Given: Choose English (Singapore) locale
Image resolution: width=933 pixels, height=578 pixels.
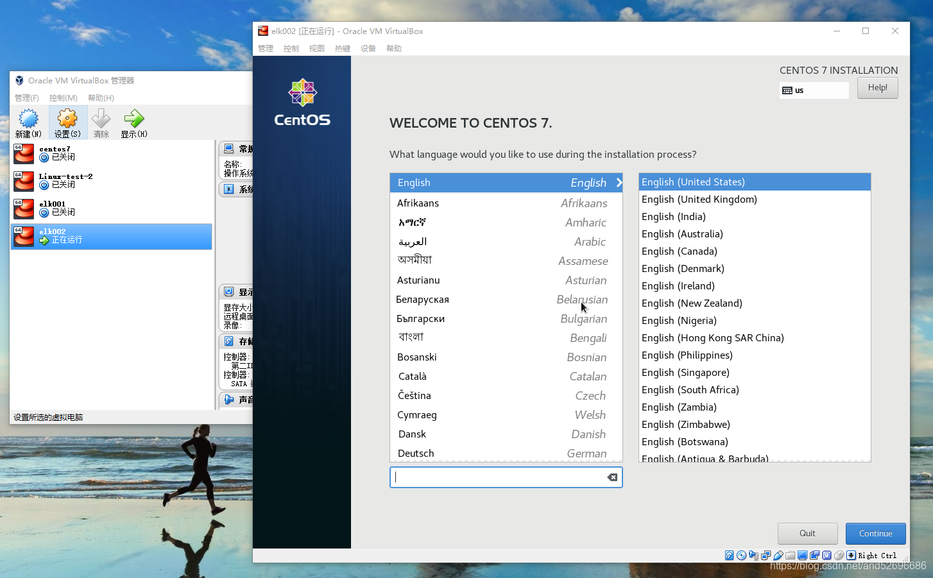Looking at the screenshot, I should click(x=755, y=373).
